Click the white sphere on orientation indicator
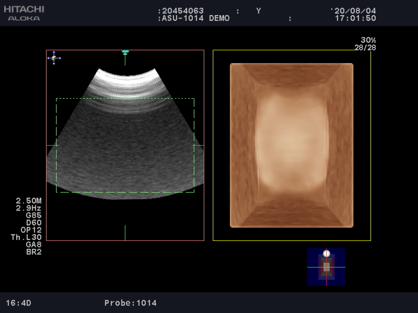The image size is (418, 313). pyautogui.click(x=326, y=253)
